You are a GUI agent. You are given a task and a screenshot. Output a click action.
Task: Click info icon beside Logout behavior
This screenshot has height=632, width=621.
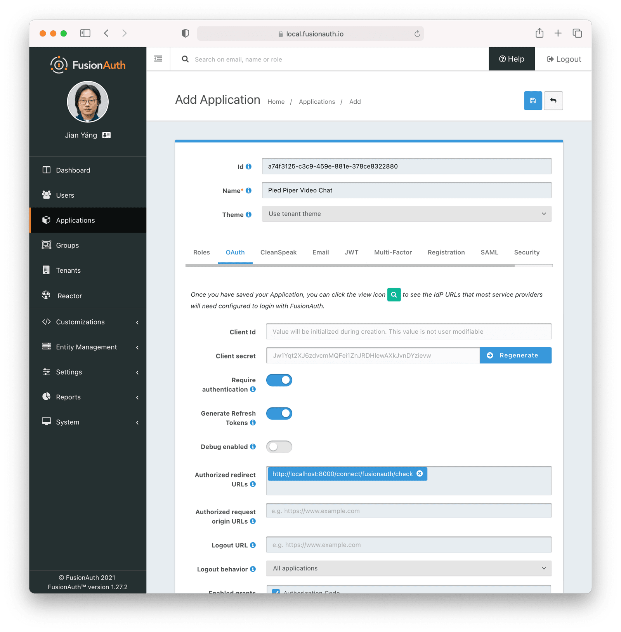click(x=253, y=569)
